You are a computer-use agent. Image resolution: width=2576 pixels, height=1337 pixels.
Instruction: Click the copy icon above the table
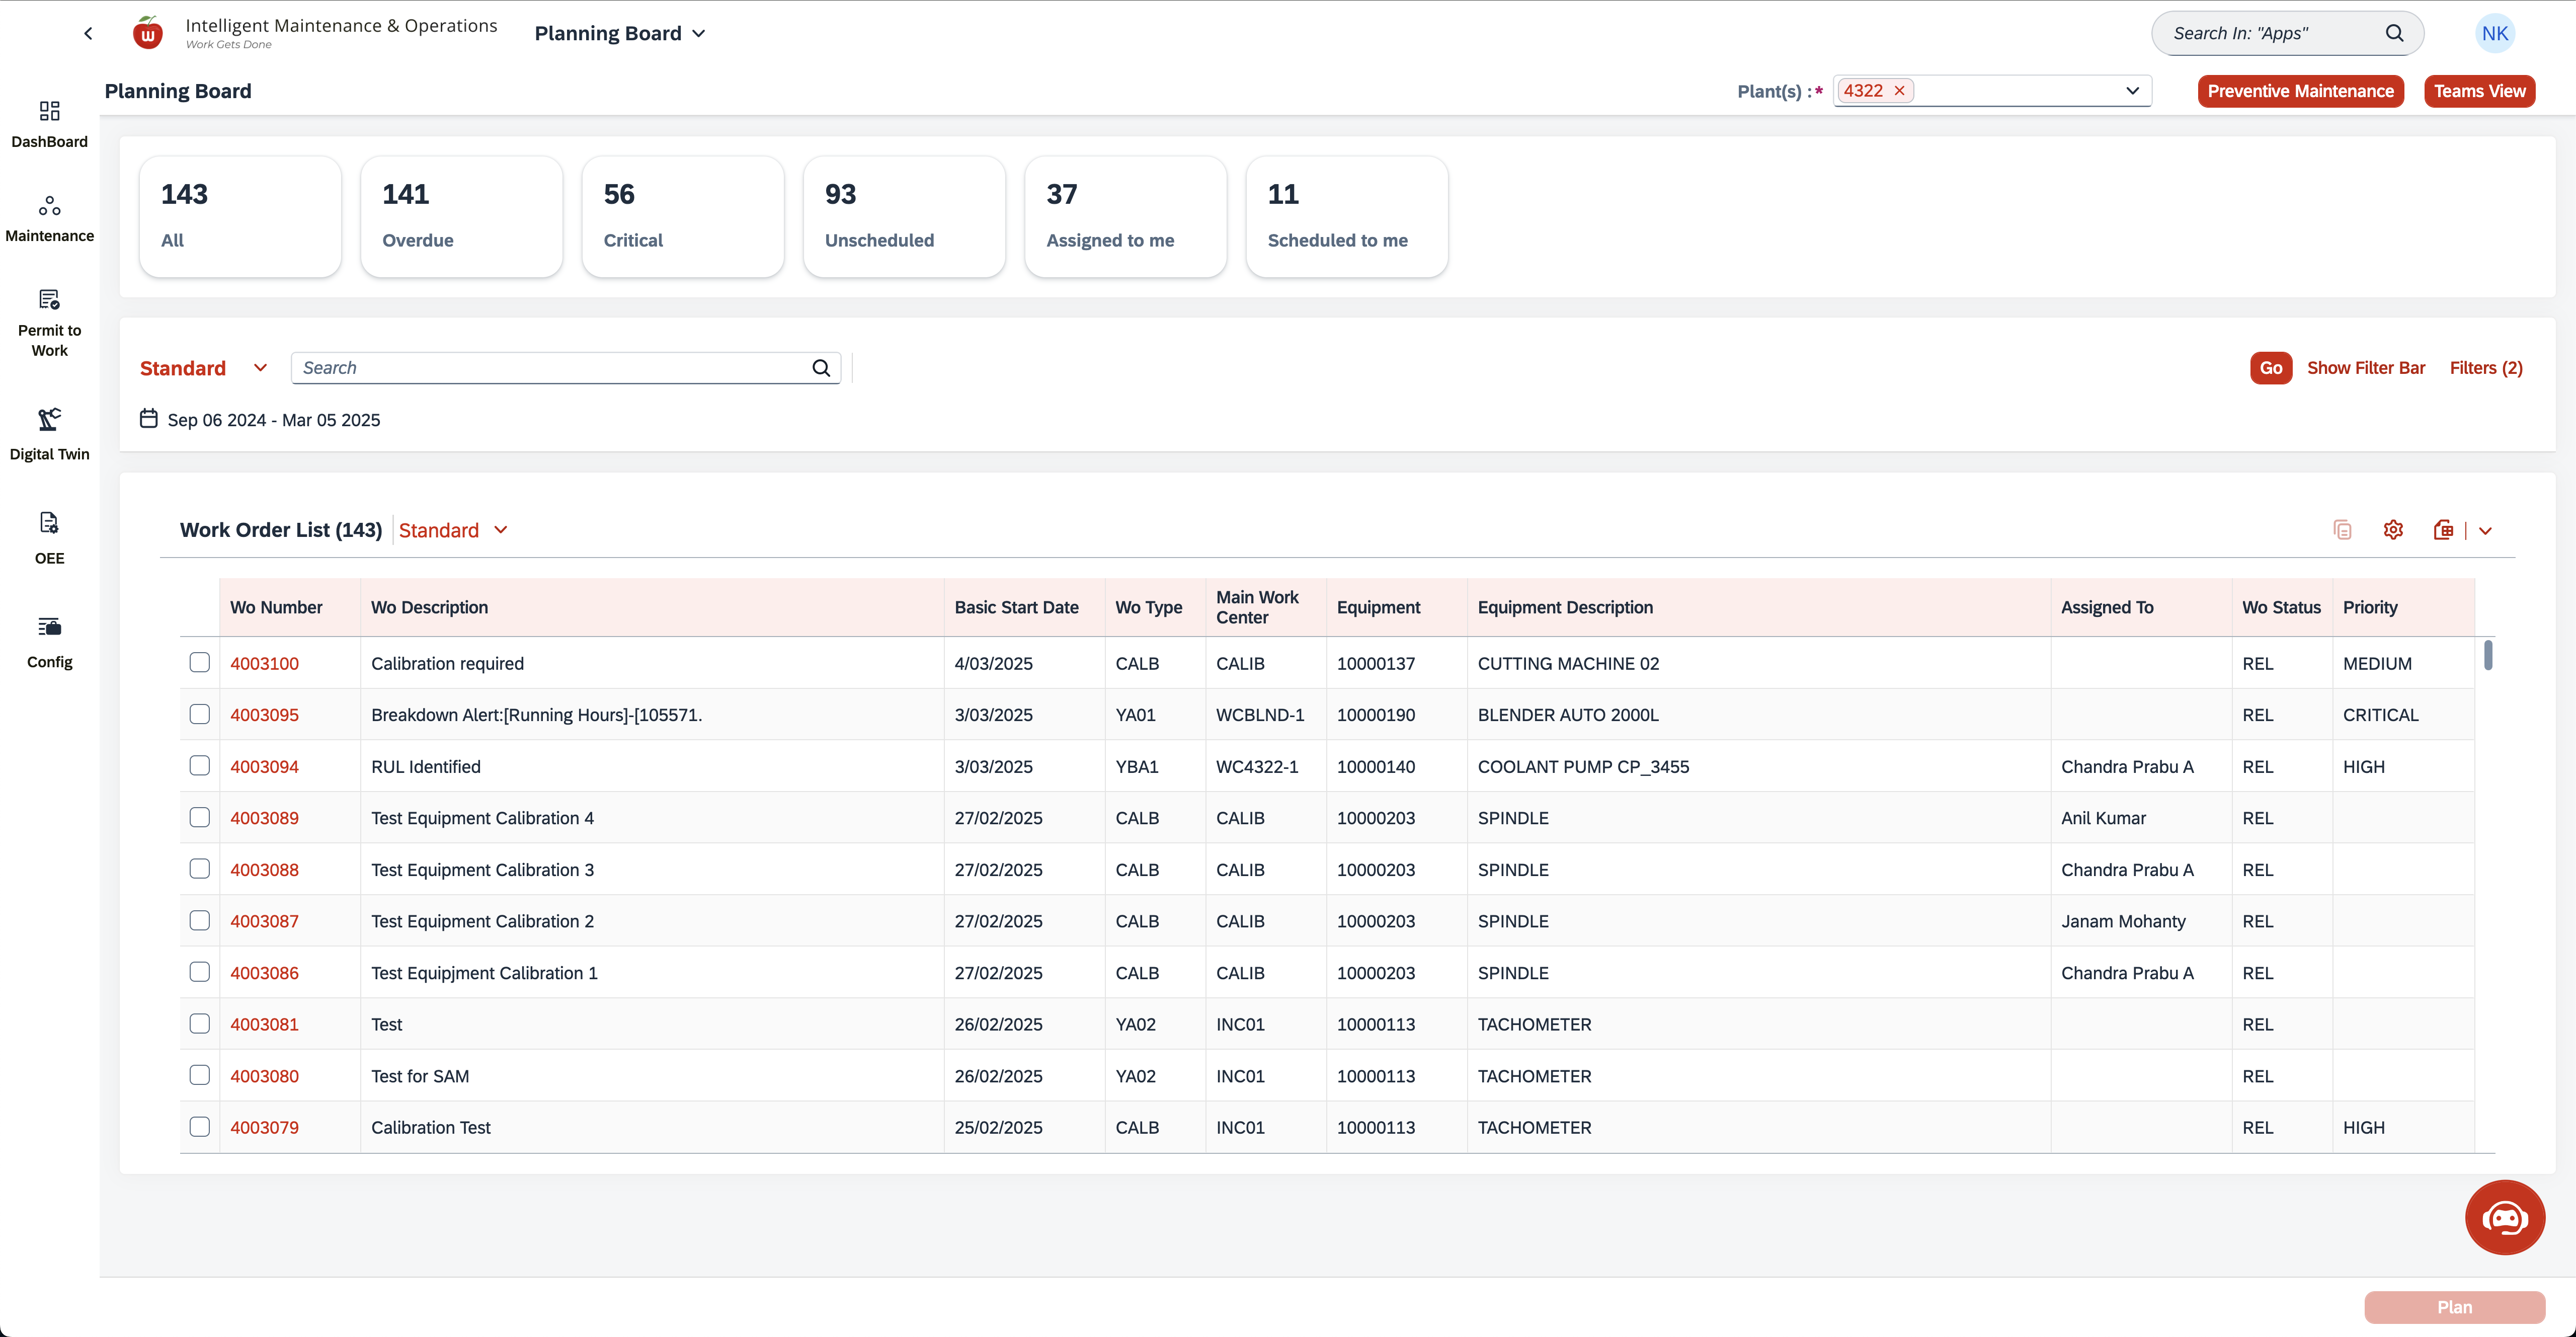tap(2342, 530)
